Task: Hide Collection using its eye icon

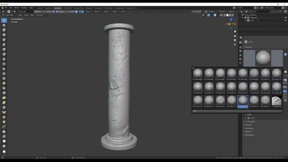Action: (x=286, y=18)
